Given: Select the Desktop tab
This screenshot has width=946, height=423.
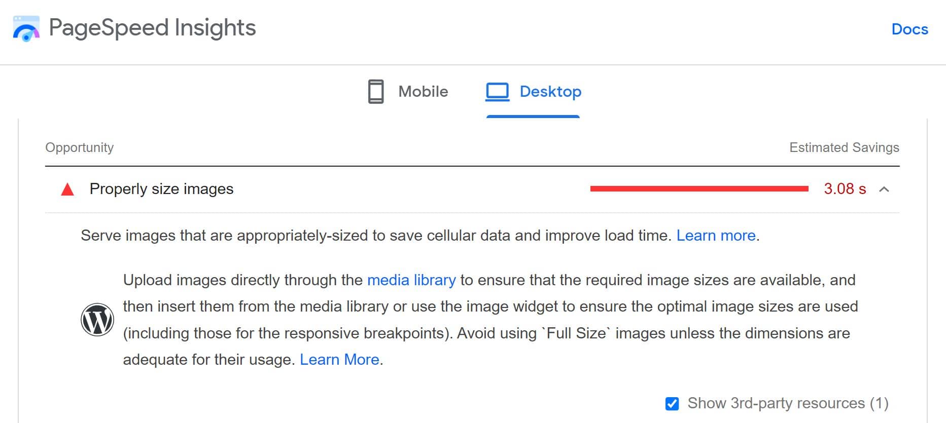Looking at the screenshot, I should 533,92.
